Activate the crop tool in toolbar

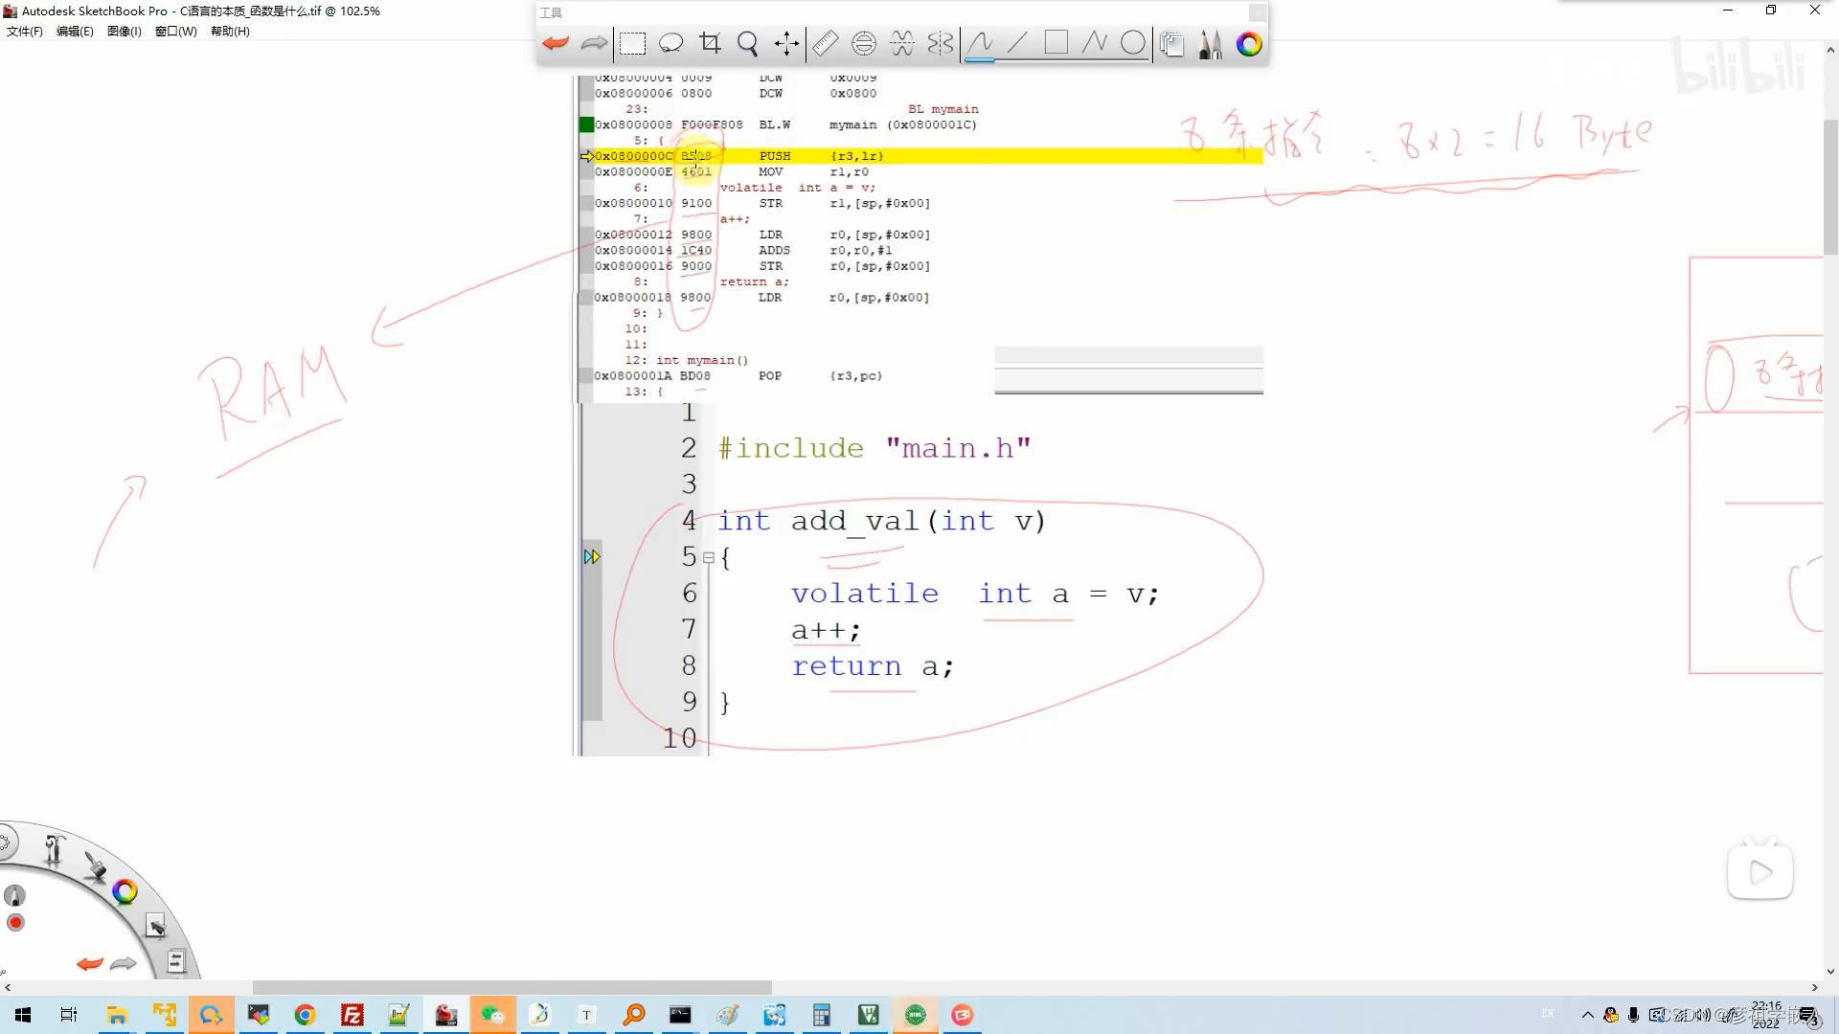point(710,43)
